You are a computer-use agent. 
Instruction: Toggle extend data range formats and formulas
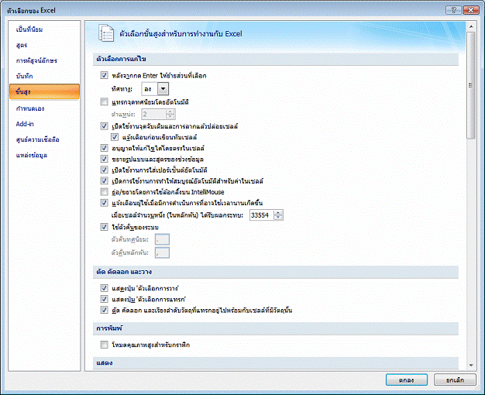click(x=104, y=159)
